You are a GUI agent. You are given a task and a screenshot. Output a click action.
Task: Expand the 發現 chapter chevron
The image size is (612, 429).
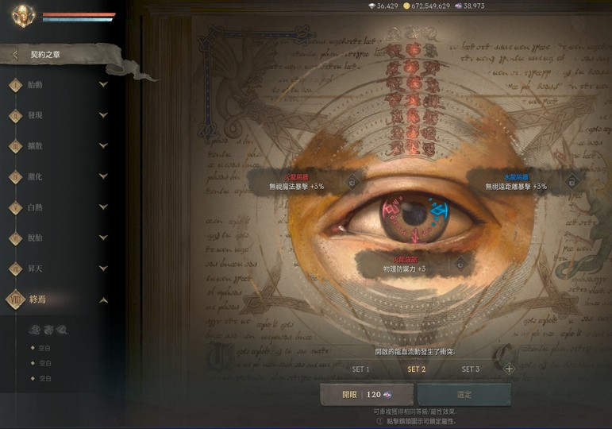point(103,115)
